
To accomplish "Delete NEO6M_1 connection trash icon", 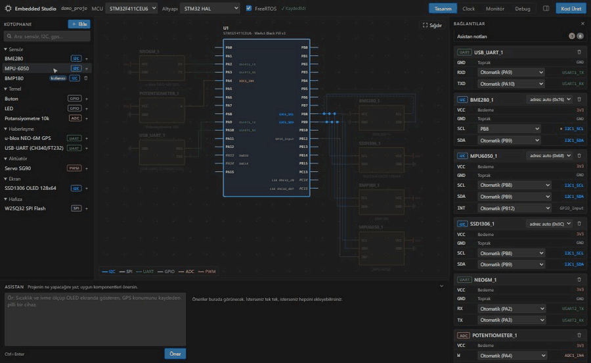I will point(579,279).
